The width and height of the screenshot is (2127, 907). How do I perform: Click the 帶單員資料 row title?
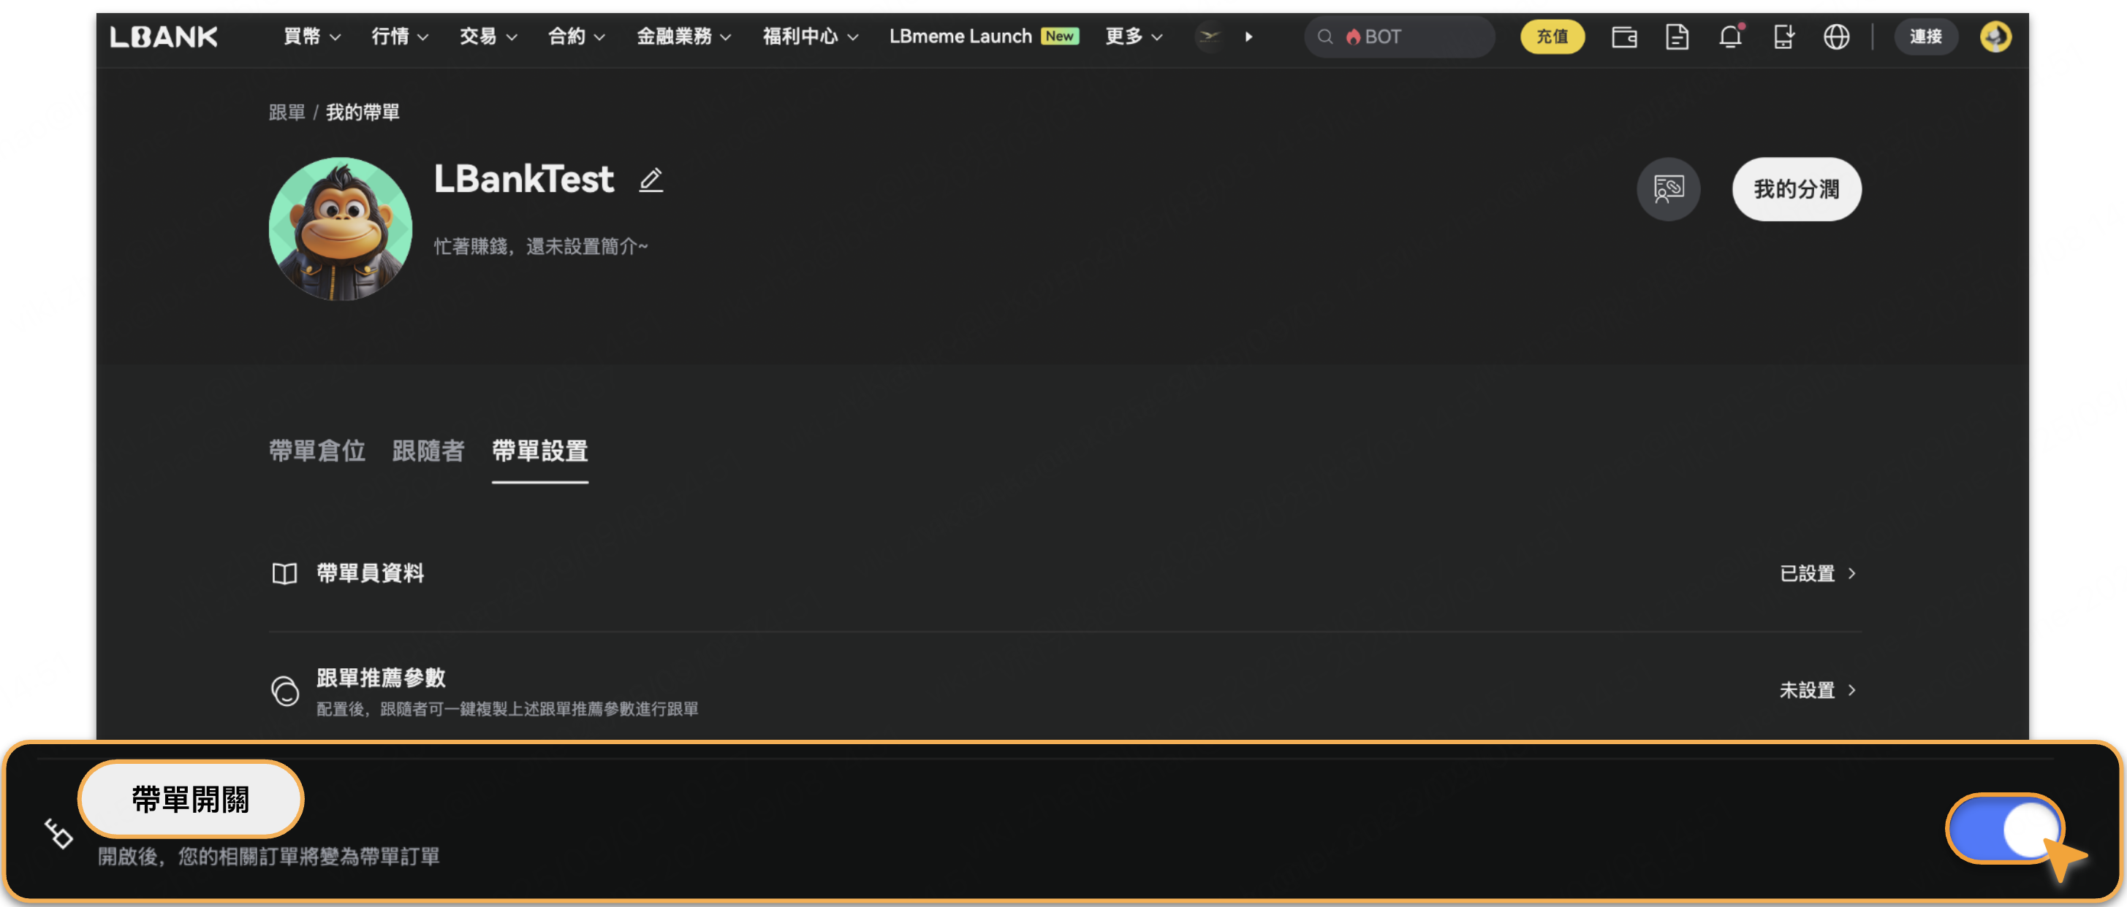pyautogui.click(x=370, y=573)
